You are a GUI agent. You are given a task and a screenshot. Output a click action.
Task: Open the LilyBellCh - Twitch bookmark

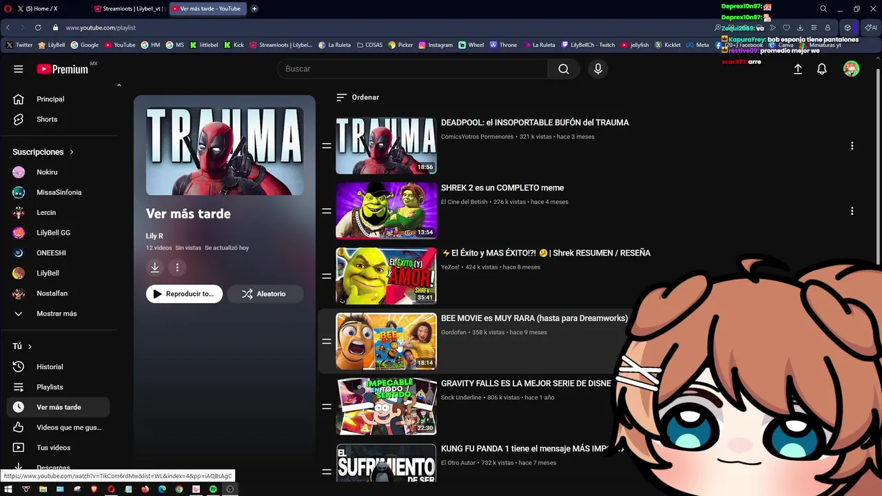coord(588,45)
